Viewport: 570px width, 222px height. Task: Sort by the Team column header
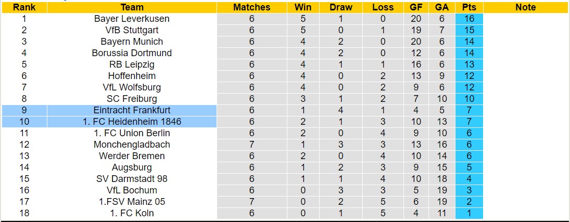132,7
